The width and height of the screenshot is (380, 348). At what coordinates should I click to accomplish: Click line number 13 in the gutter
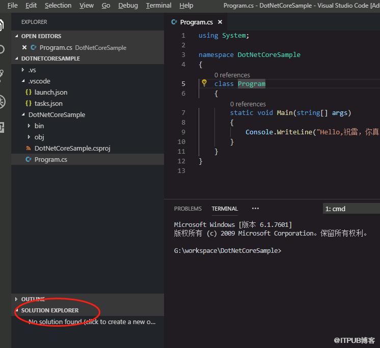tap(181, 171)
